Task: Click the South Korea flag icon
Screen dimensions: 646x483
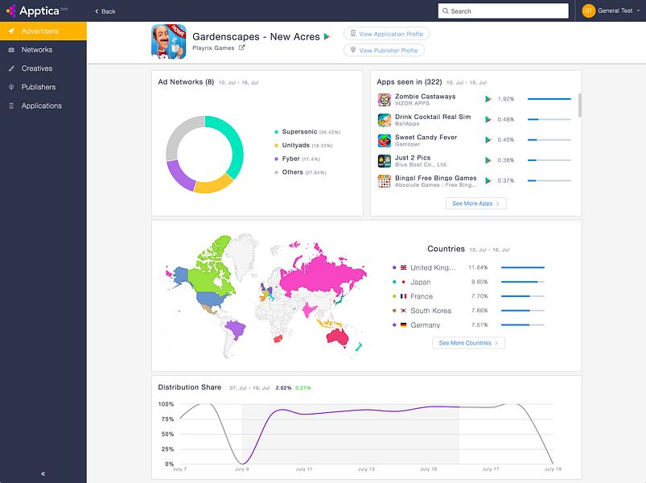Action: pyautogui.click(x=403, y=310)
